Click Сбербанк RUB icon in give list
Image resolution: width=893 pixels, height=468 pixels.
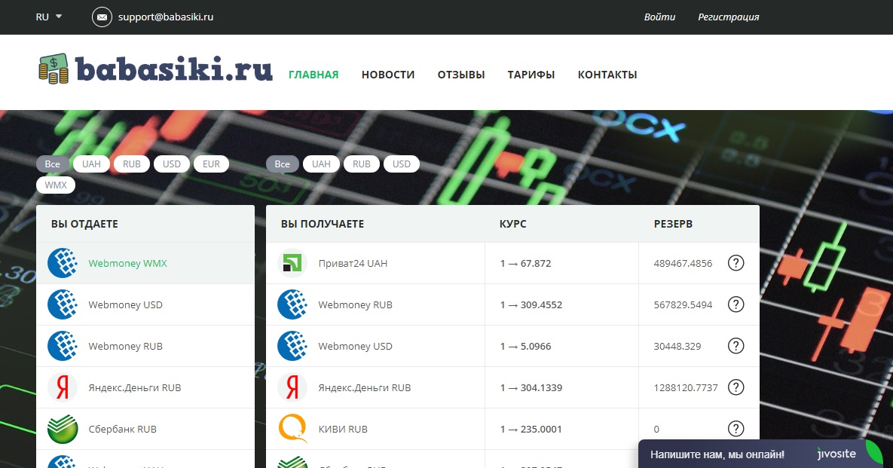63,430
